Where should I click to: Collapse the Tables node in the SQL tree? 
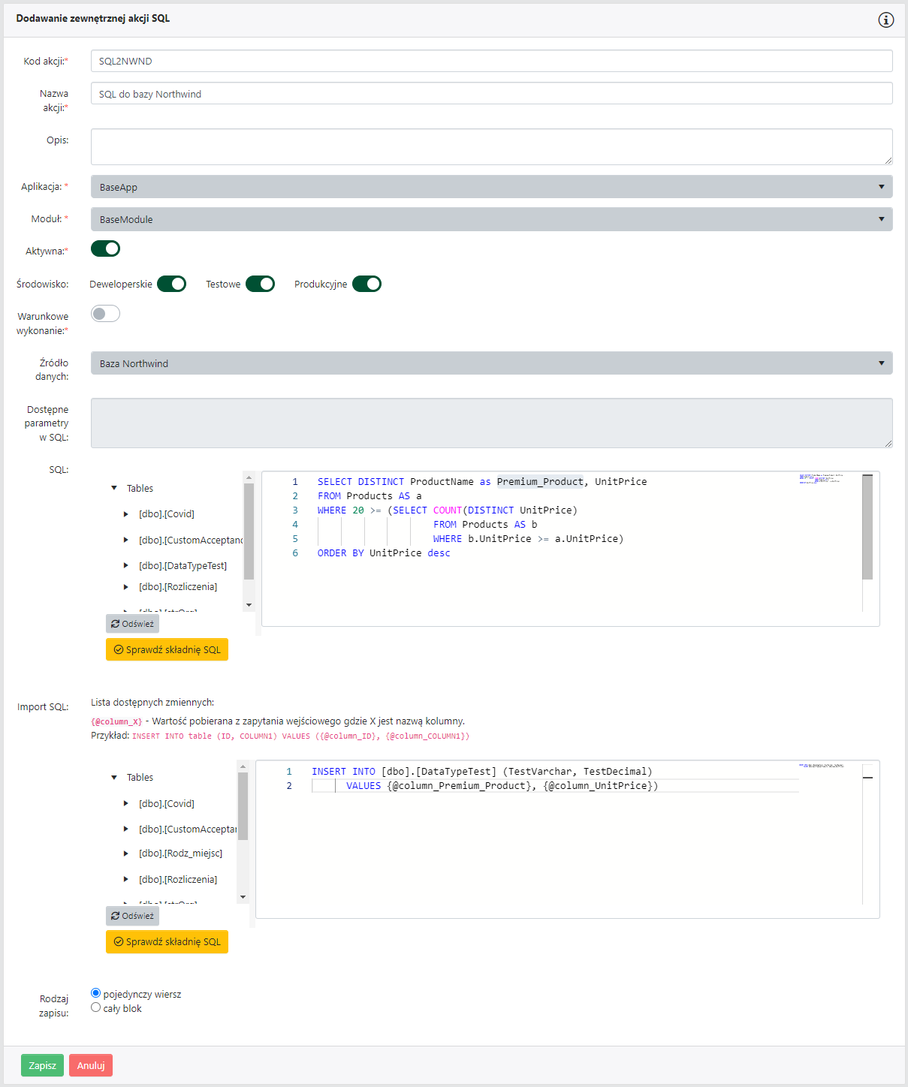[114, 488]
